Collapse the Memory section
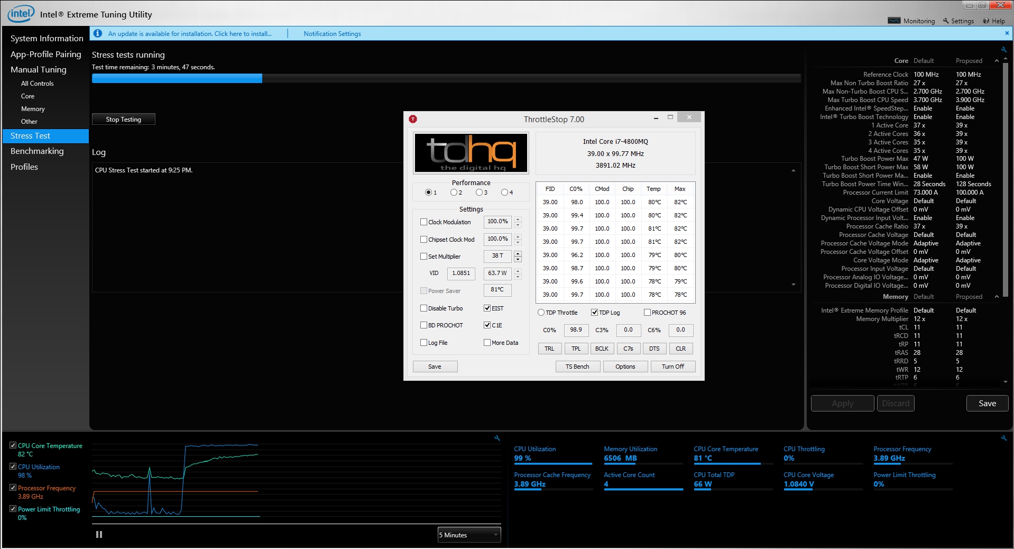 997,297
